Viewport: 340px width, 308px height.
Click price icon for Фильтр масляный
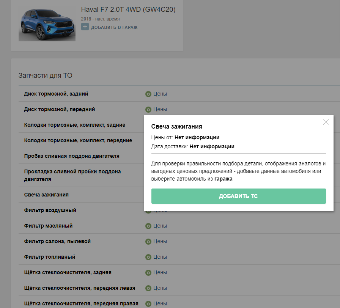148,226
